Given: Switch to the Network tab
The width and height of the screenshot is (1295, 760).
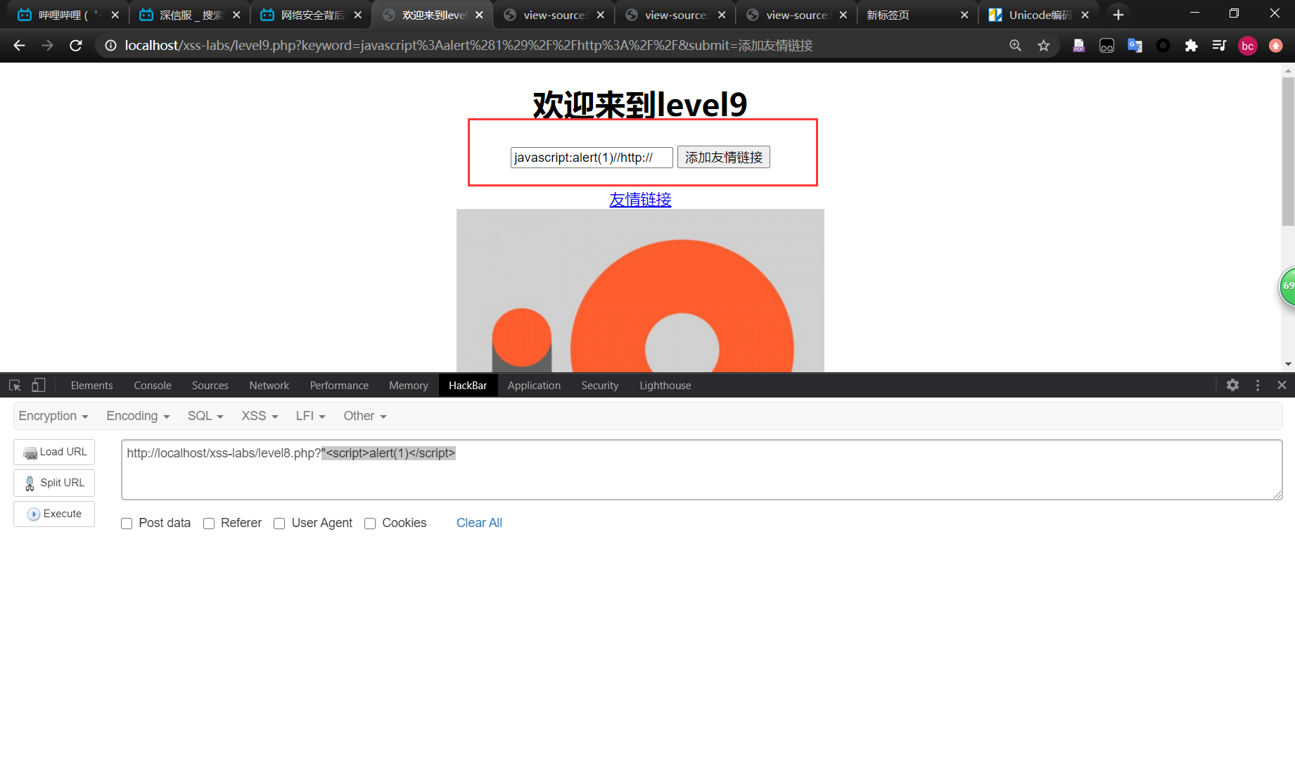Looking at the screenshot, I should (269, 386).
